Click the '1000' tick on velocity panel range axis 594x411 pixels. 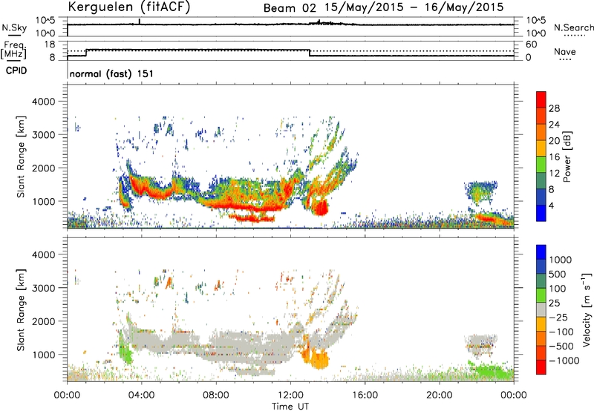[x=43, y=354]
